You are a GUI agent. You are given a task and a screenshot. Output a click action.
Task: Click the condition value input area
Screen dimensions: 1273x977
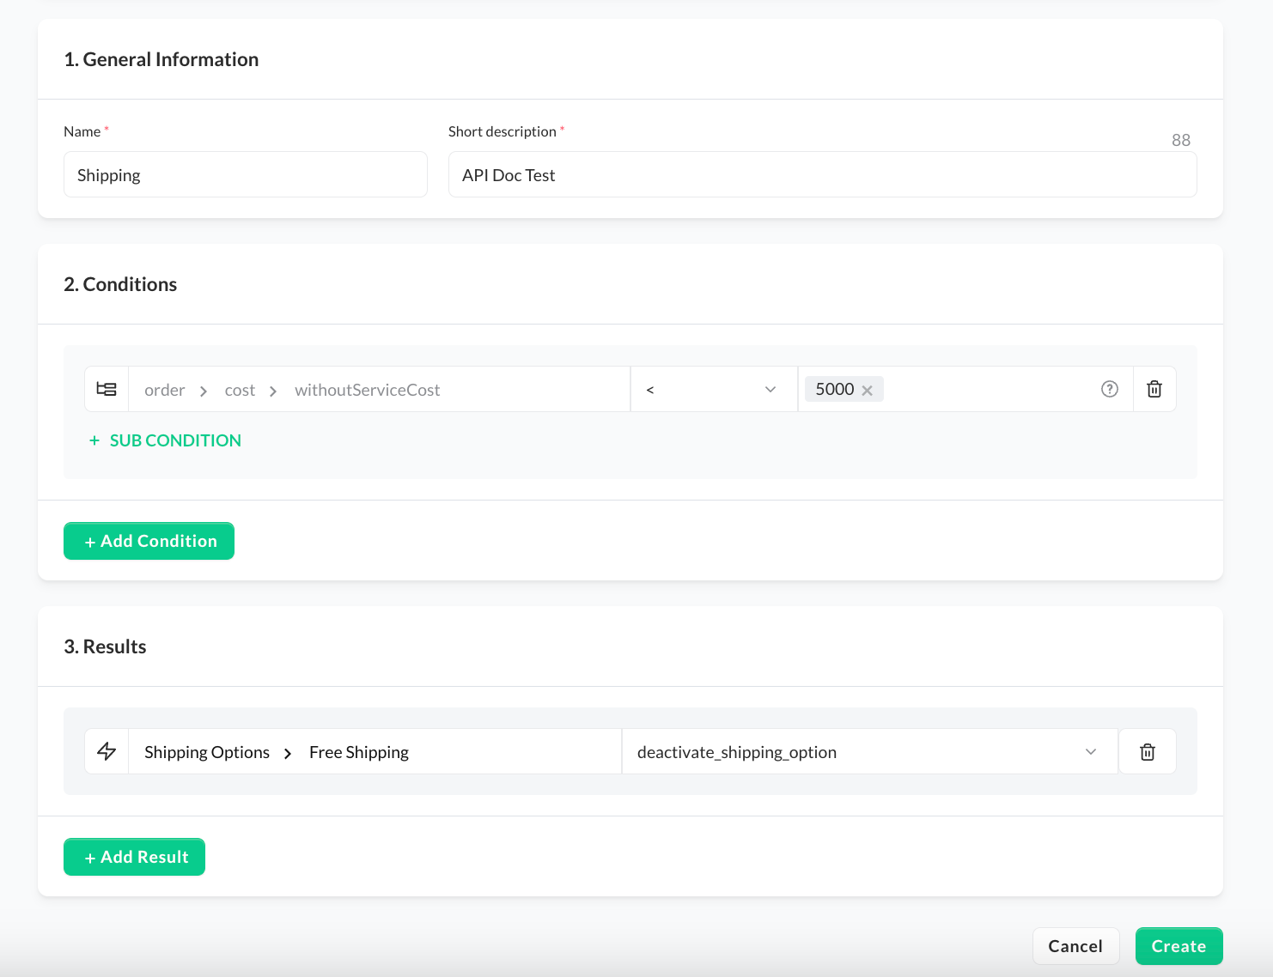(x=988, y=390)
